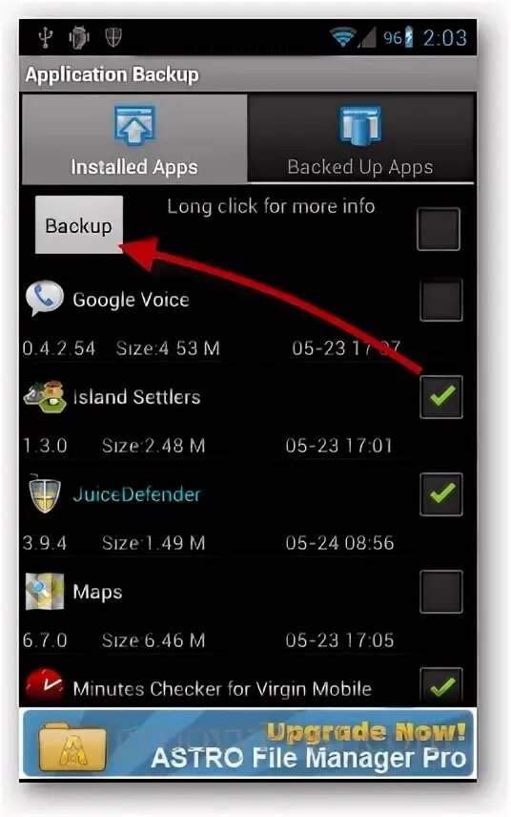Tap the Maps app icon
The width and height of the screenshot is (511, 817).
point(45,592)
